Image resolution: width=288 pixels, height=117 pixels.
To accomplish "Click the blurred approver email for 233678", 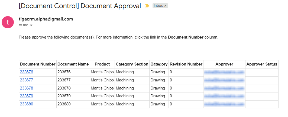I will point(224,88).
